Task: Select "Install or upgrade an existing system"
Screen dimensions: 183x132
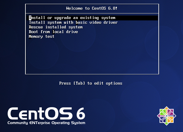Action: (x=92, y=18)
